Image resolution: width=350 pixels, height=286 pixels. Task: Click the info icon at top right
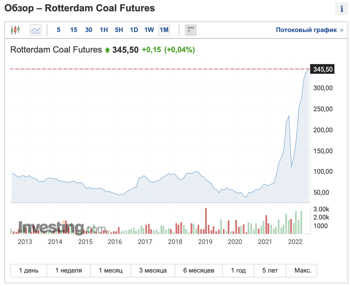(x=342, y=9)
